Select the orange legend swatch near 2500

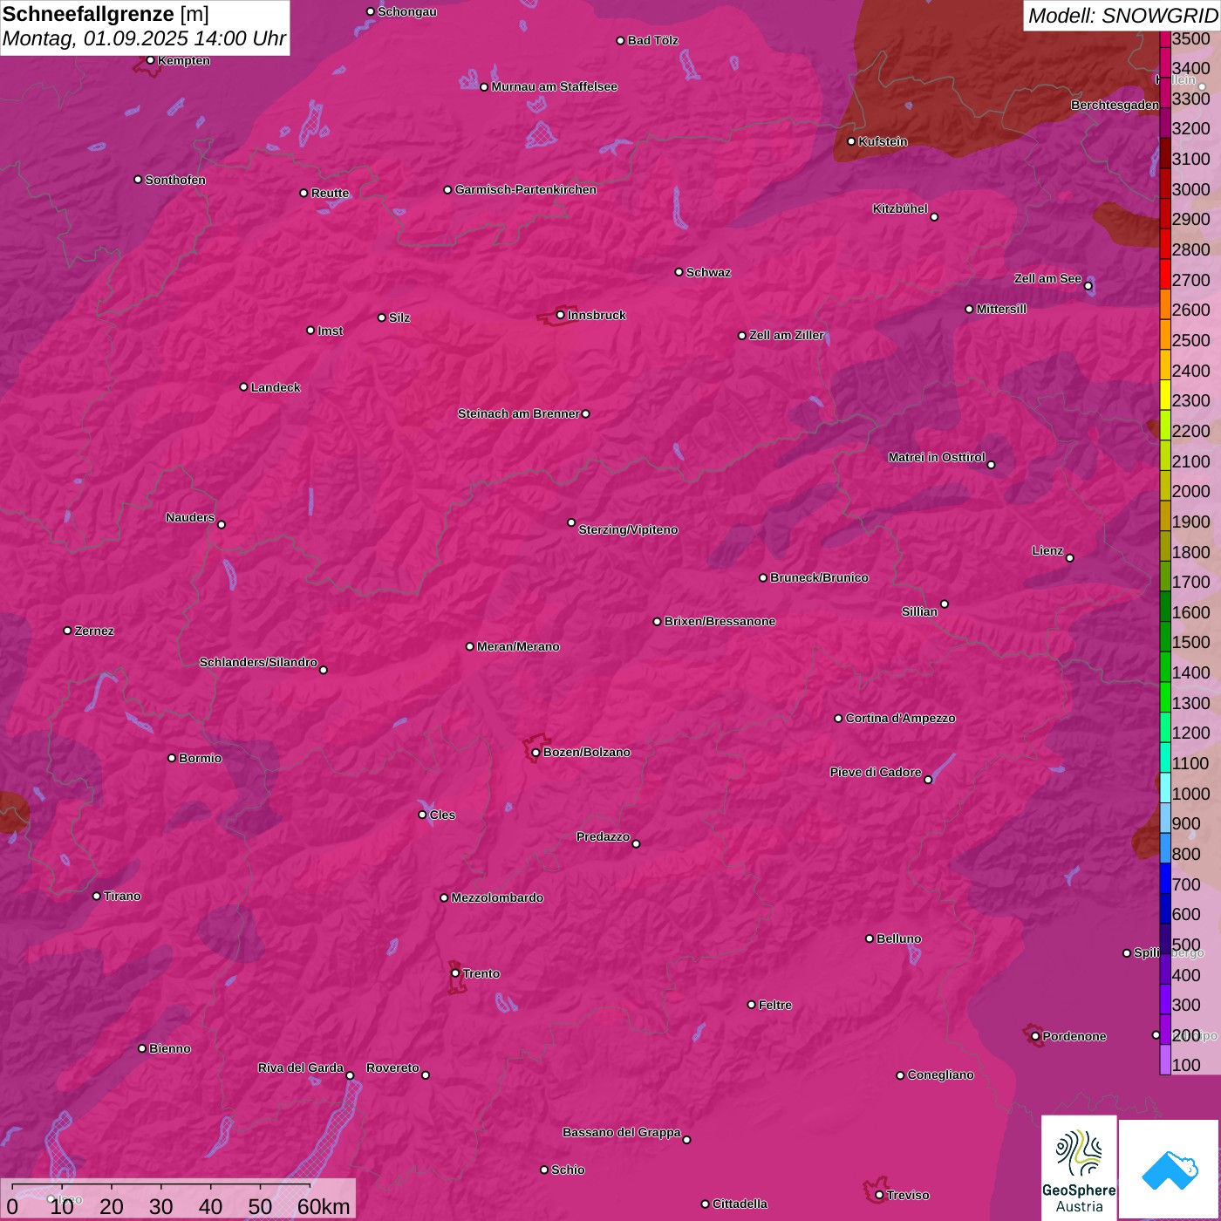click(1165, 335)
